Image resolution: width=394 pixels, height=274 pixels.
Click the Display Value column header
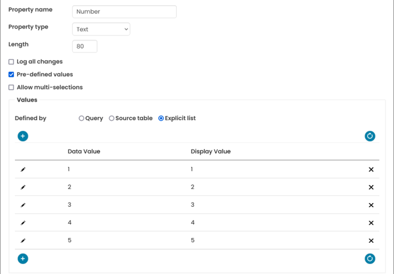click(x=211, y=152)
